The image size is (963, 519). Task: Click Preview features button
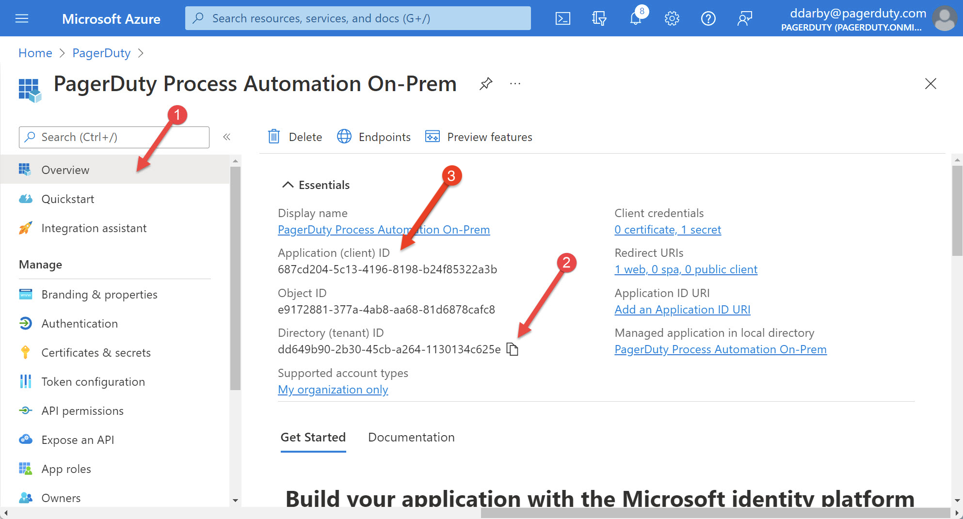(x=479, y=137)
